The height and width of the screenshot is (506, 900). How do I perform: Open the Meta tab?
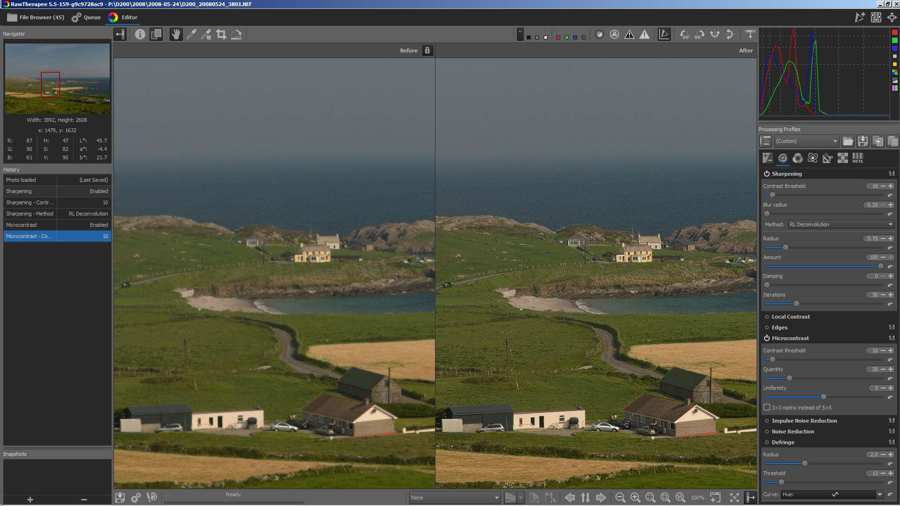857,158
